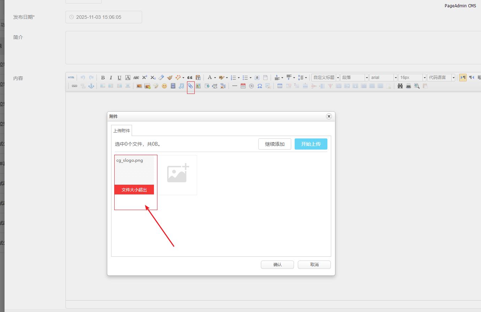481x312 pixels.
Task: Expand the arial font family dropdown
Action: click(383, 78)
